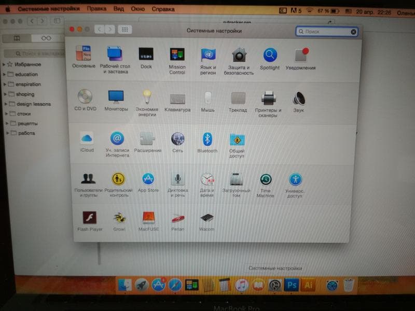Open Мышь preferences pane
The width and height of the screenshot is (415, 311).
click(x=208, y=102)
